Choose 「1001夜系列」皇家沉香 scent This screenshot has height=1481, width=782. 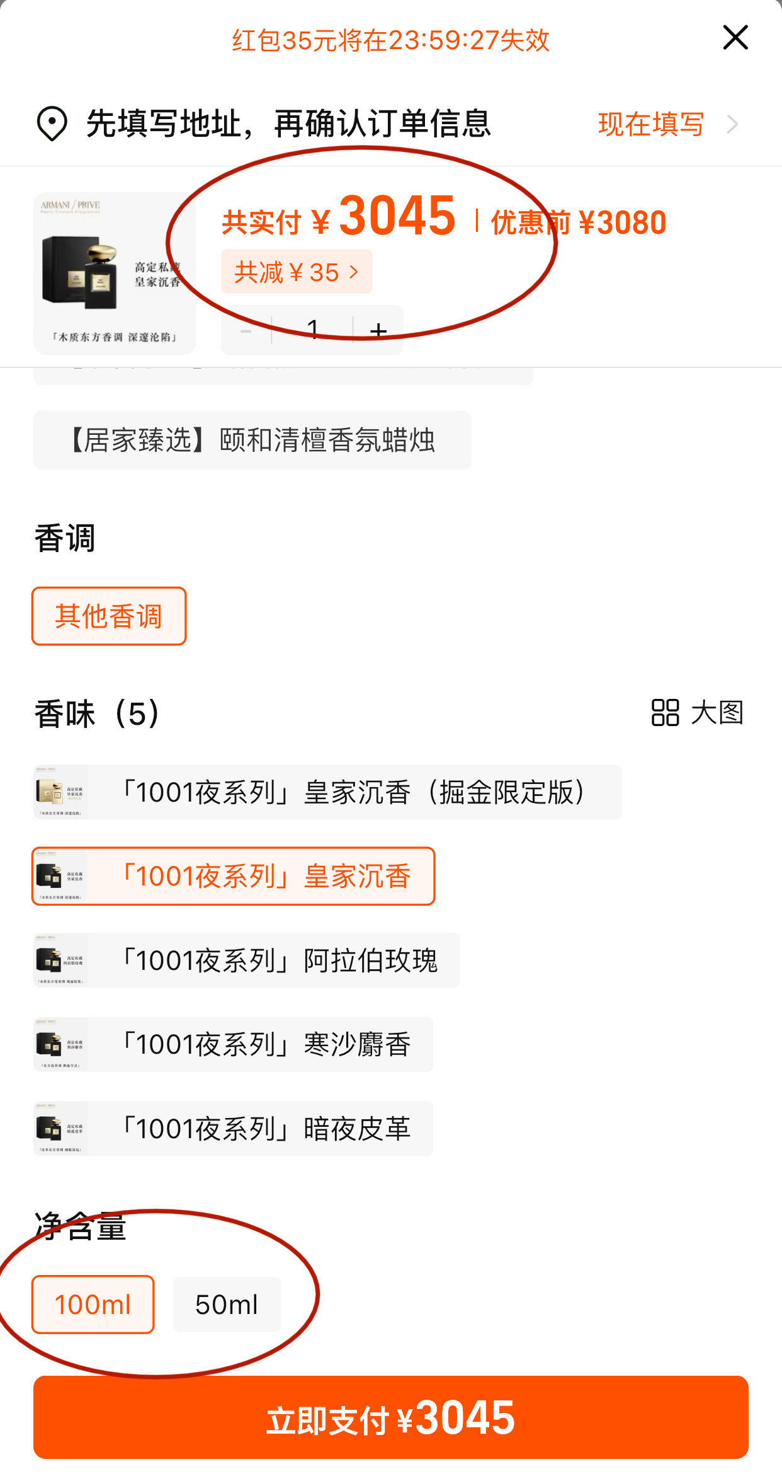click(234, 876)
